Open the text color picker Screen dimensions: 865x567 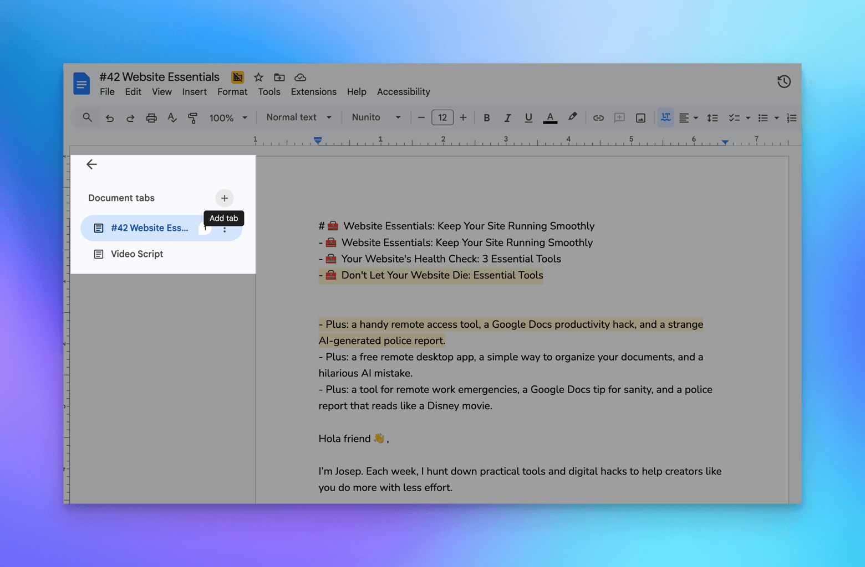click(x=549, y=117)
